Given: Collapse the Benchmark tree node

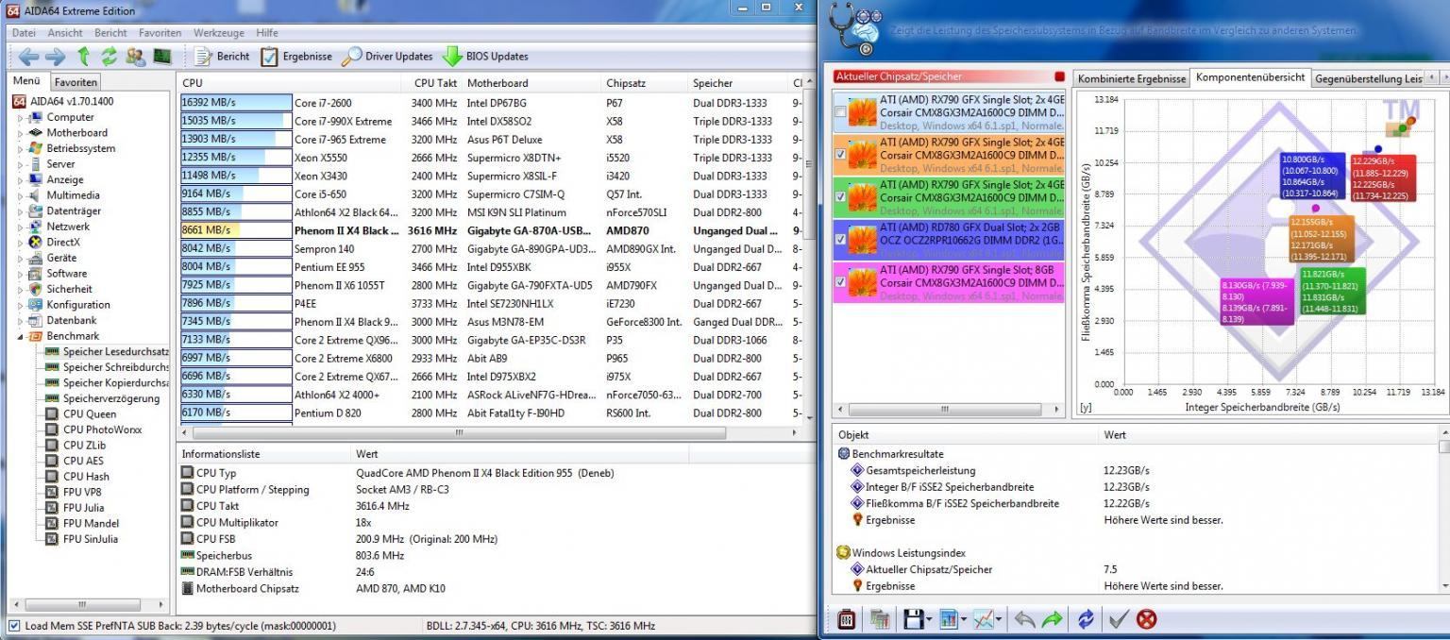Looking at the screenshot, I should coord(21,336).
